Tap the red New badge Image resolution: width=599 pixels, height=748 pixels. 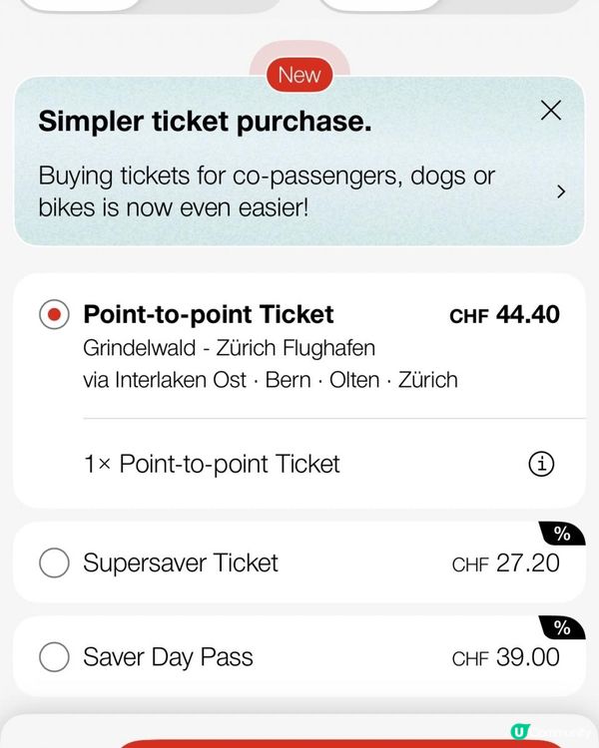299,75
